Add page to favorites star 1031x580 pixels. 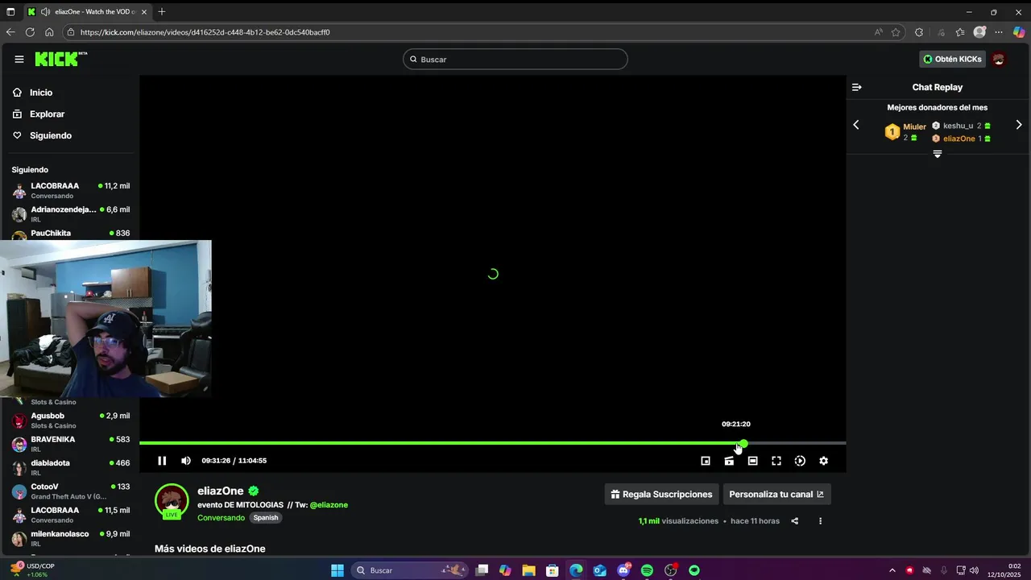(896, 32)
